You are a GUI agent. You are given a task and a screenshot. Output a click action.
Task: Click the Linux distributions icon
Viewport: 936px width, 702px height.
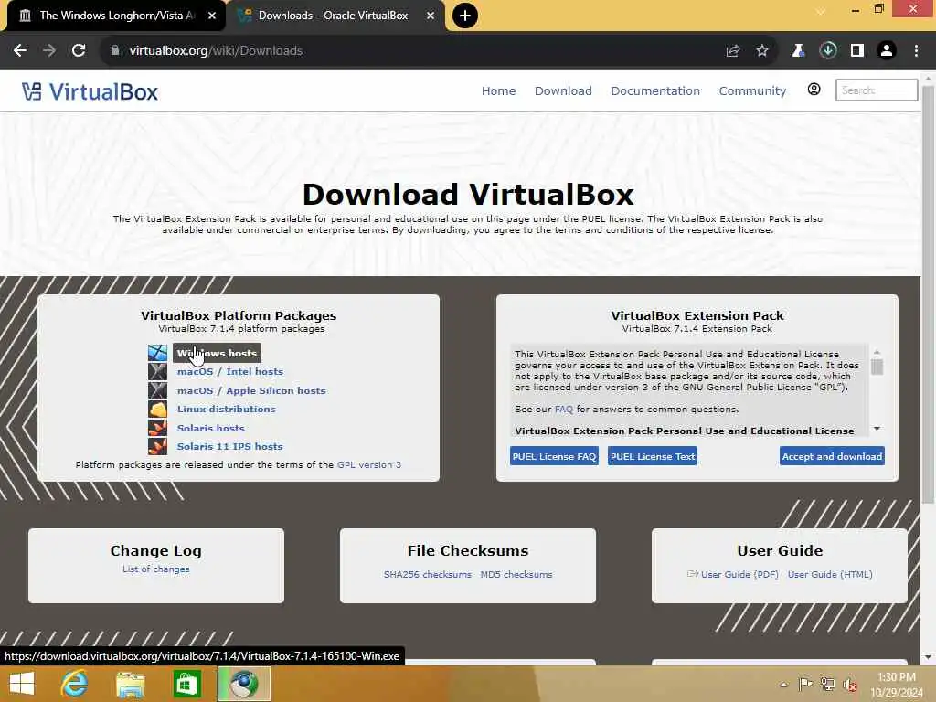click(x=157, y=409)
